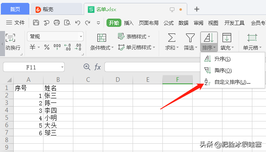Click the 填充 fill icon
The image size is (266, 152).
227,38
